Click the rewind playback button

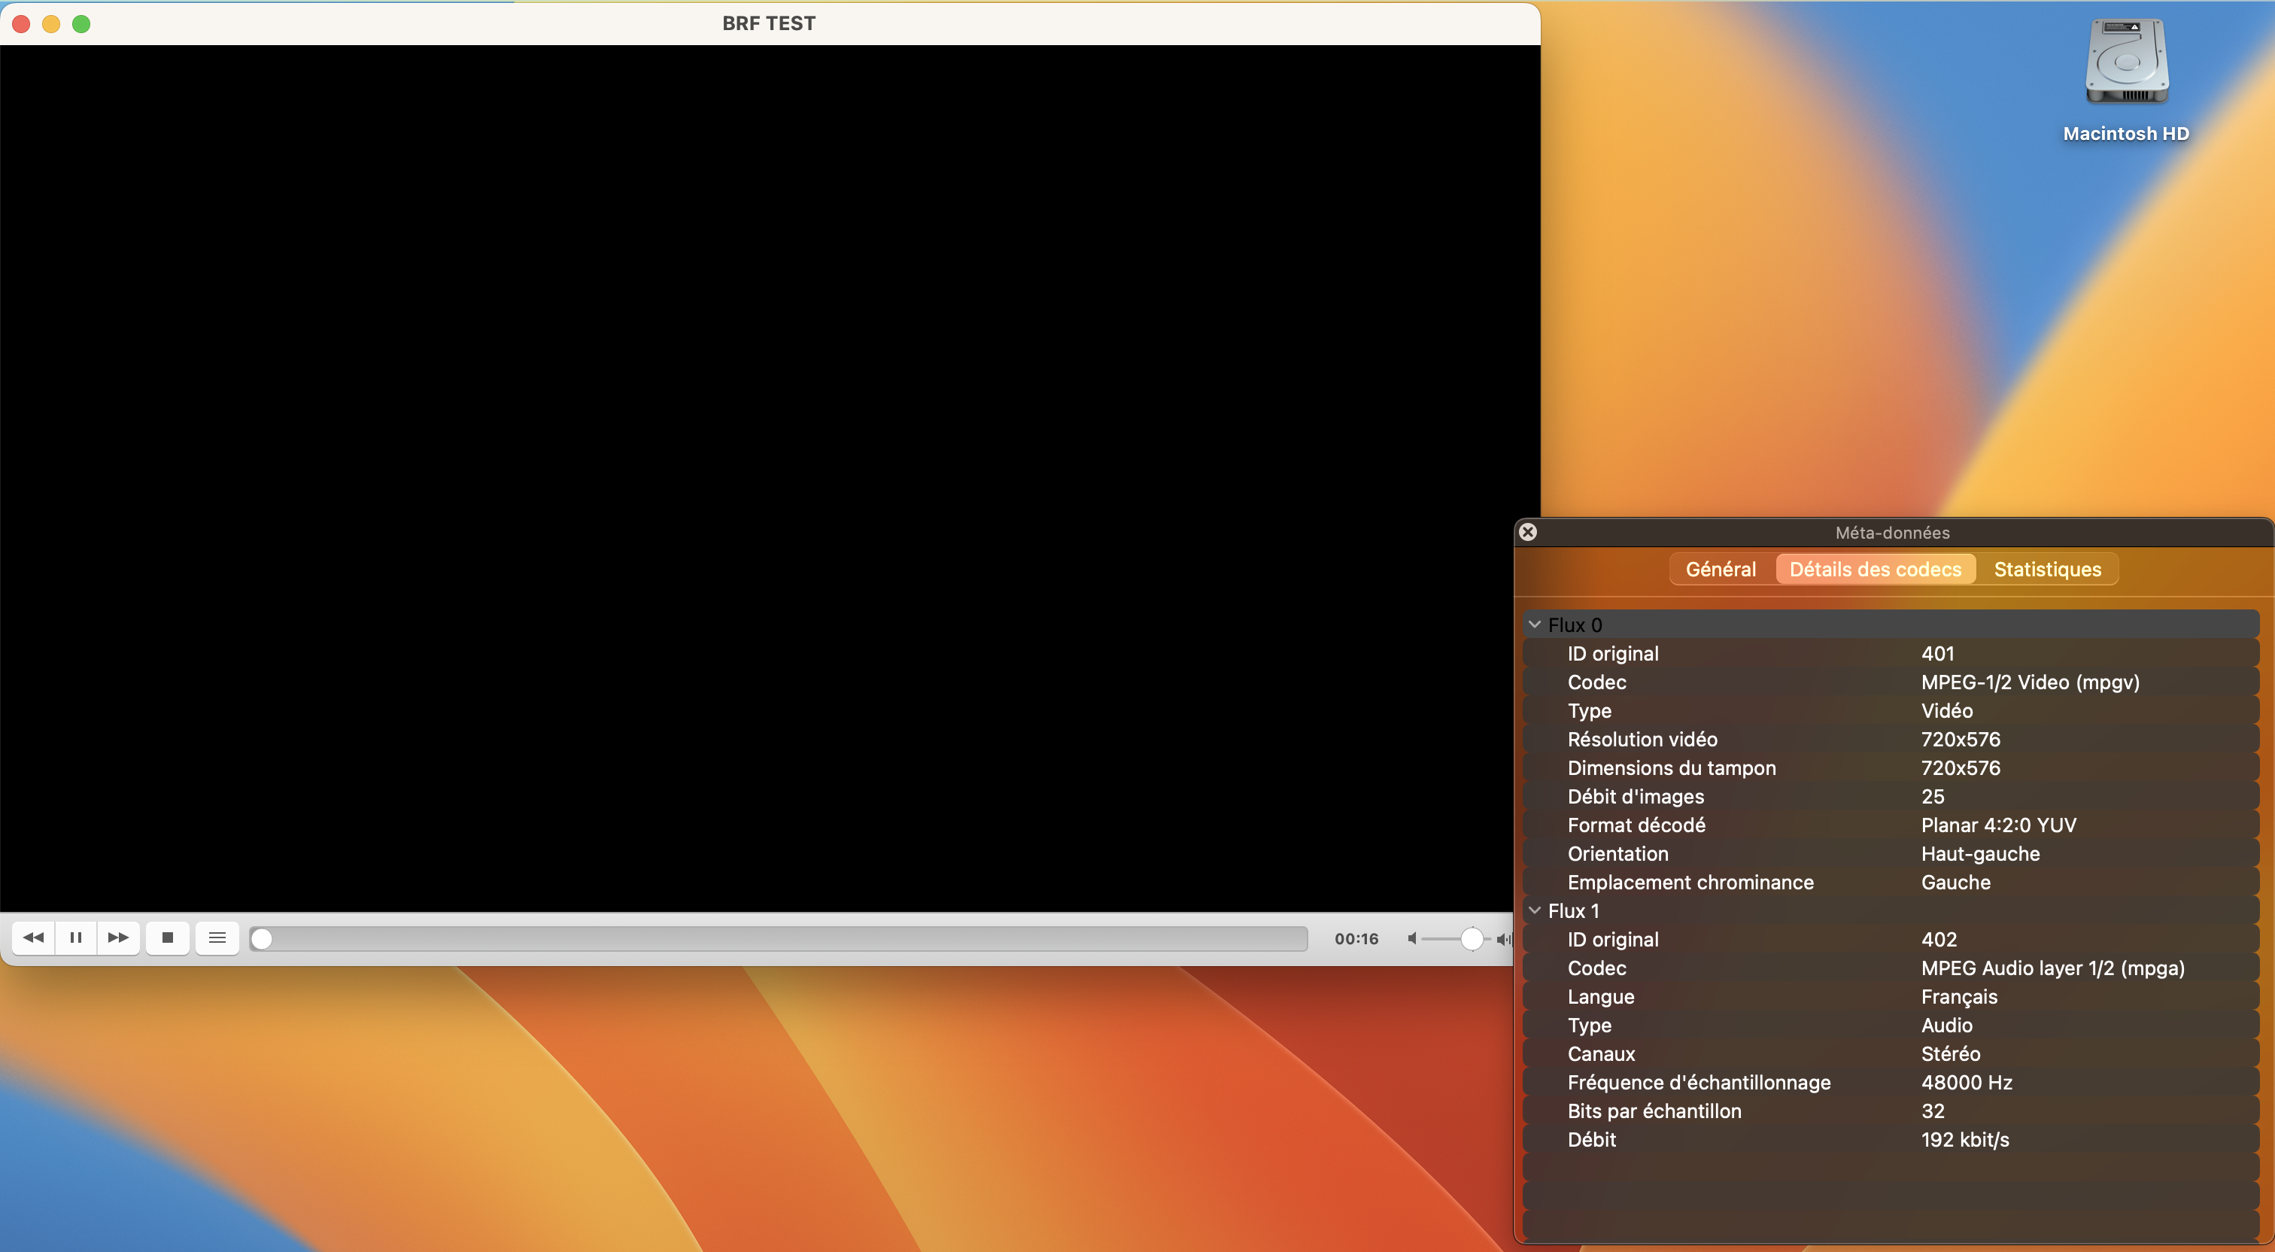34,937
